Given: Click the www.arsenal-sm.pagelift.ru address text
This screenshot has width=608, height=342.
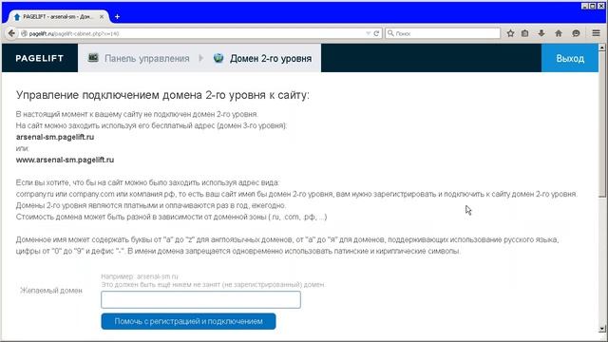Looking at the screenshot, I should [65, 160].
